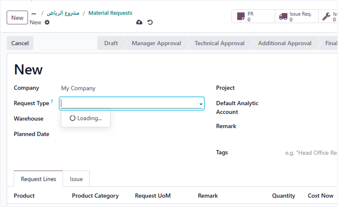Click the wrench icon smart button
This screenshot has height=207, width=338.
pos(326,16)
